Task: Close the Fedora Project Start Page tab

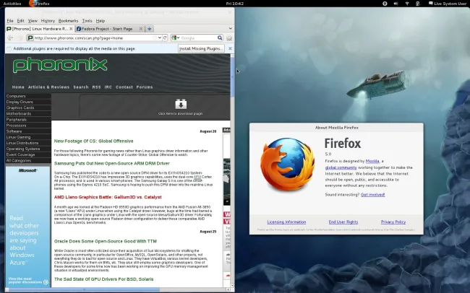Action: pyautogui.click(x=141, y=29)
